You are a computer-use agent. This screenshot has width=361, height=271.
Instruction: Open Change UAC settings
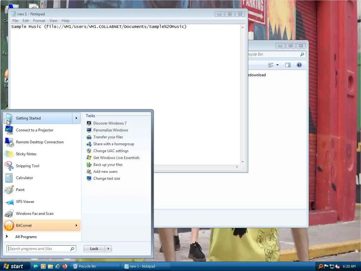[x=107, y=151]
